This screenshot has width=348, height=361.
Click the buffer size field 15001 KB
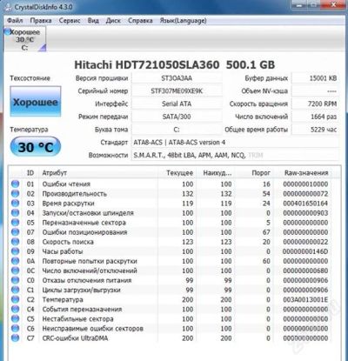315,78
